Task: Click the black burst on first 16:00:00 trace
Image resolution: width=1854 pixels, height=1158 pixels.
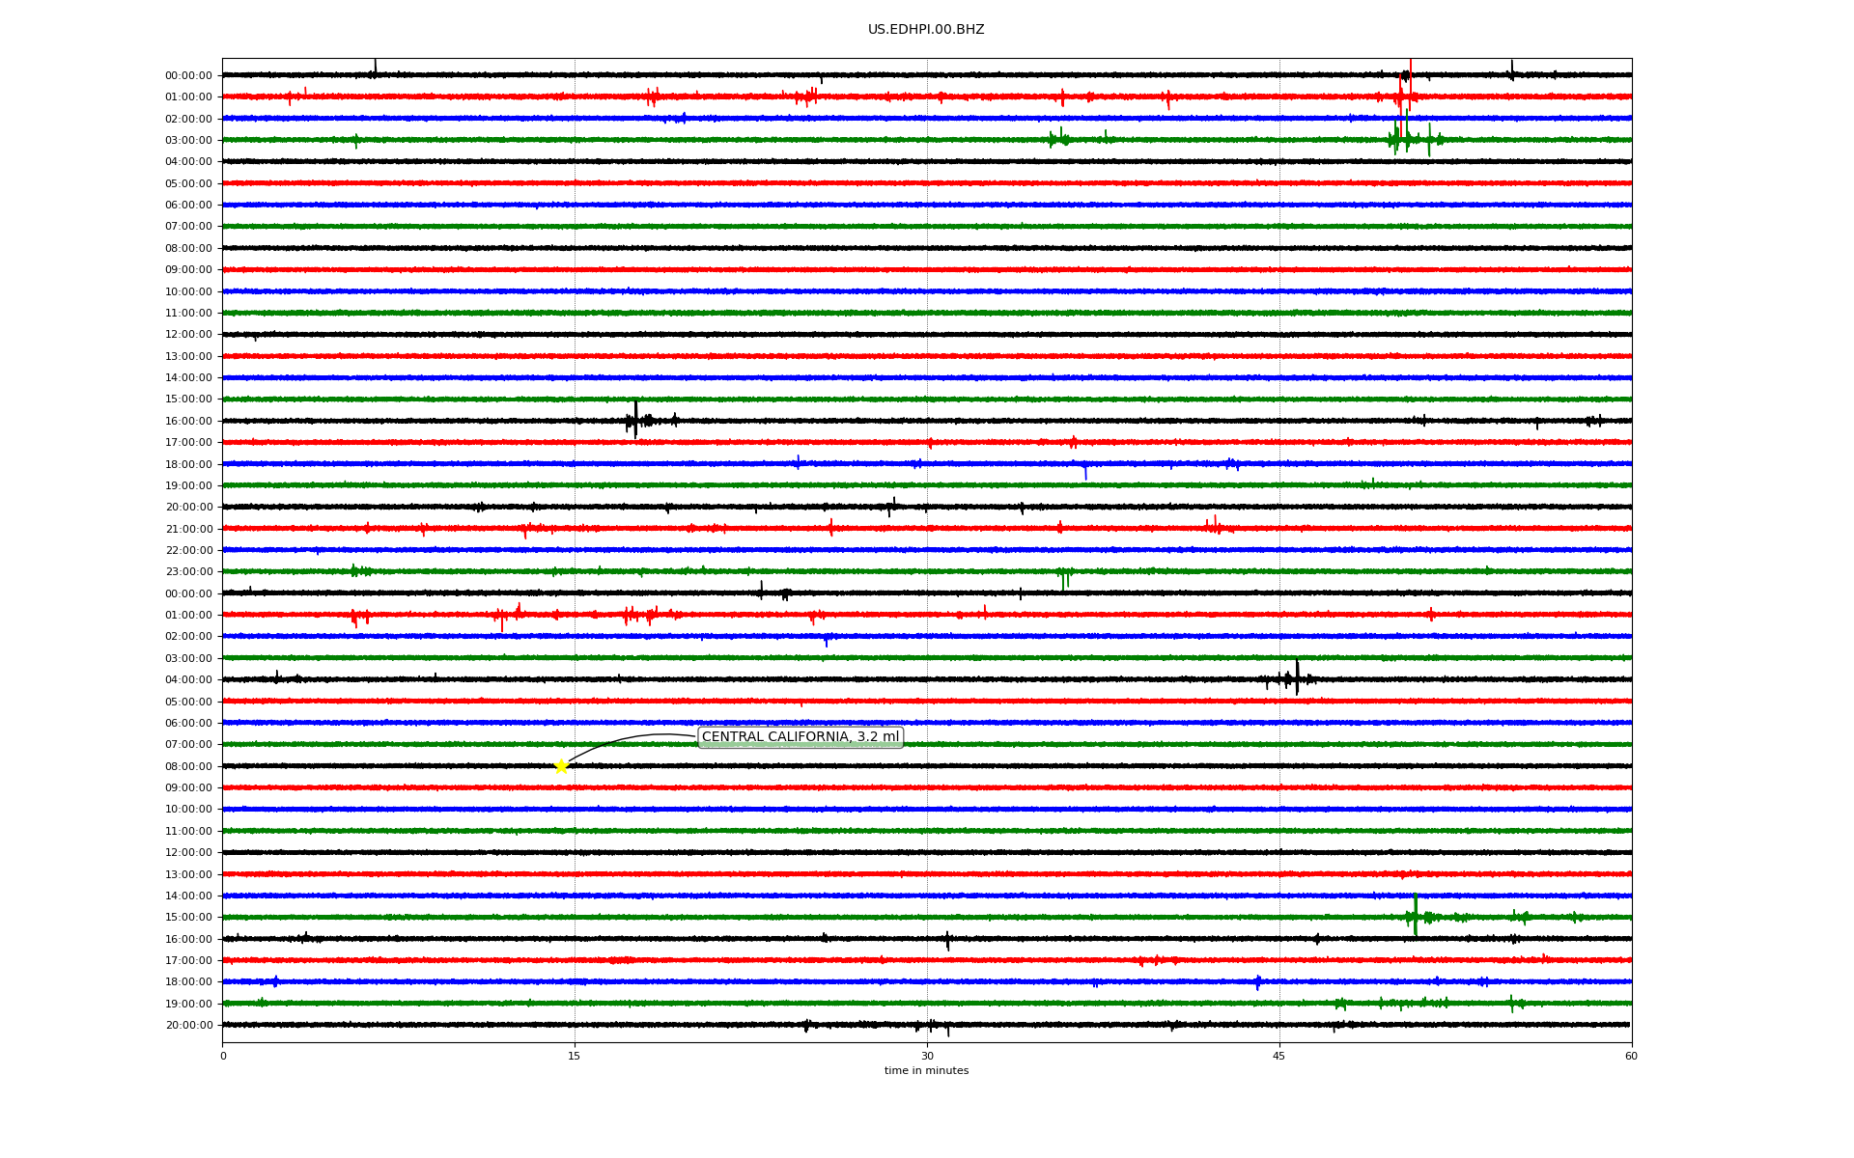Action: tap(635, 420)
